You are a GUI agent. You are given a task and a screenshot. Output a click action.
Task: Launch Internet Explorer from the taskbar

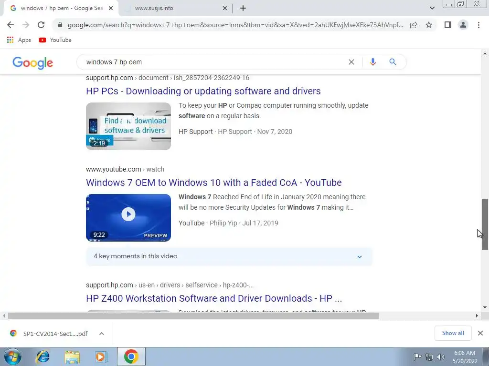tap(43, 356)
